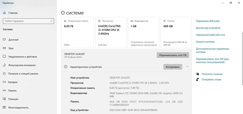Click the Оперативная память 8,00 ГБ card

(x=77, y=33)
